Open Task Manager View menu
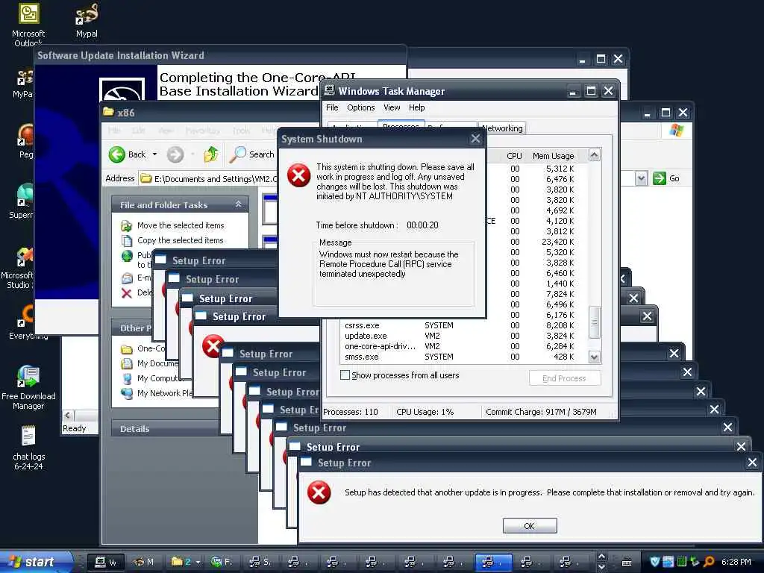This screenshot has width=764, height=573. coord(392,107)
